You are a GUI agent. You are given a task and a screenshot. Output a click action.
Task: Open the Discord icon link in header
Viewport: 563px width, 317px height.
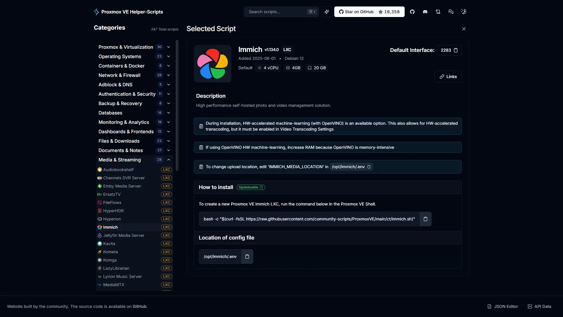[425, 12]
